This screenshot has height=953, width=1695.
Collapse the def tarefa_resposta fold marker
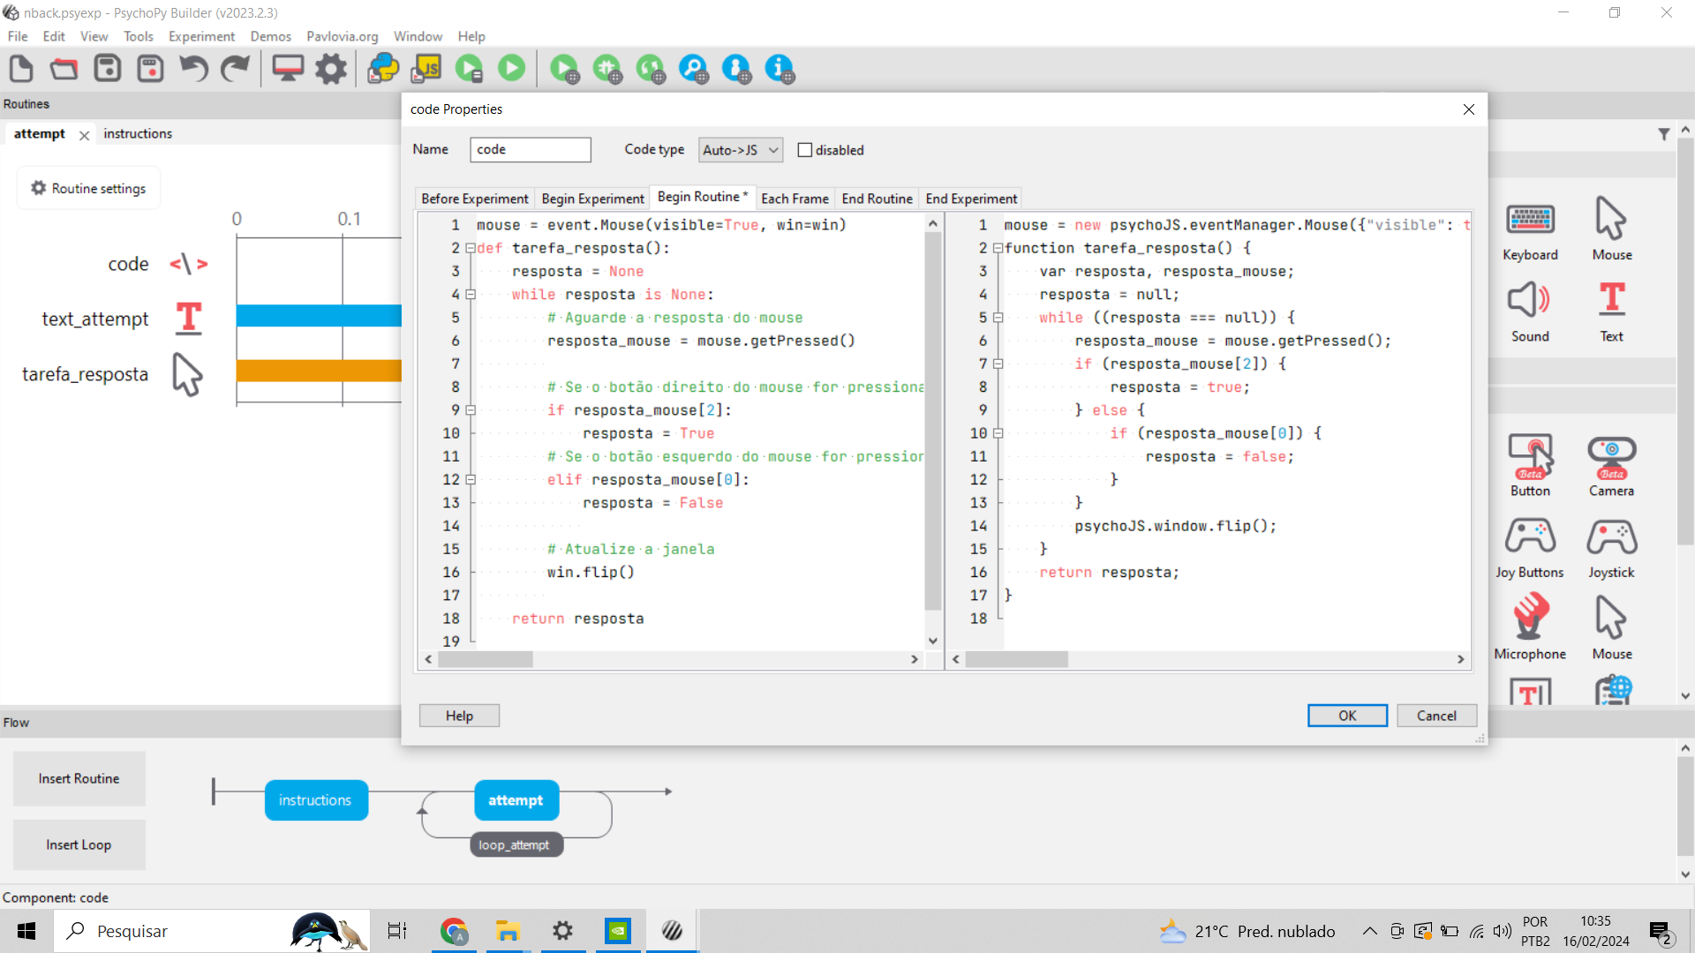[x=471, y=249]
